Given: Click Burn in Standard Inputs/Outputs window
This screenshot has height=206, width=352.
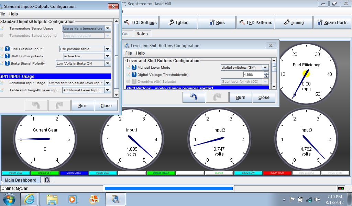Looking at the screenshot, I should click(83, 106).
